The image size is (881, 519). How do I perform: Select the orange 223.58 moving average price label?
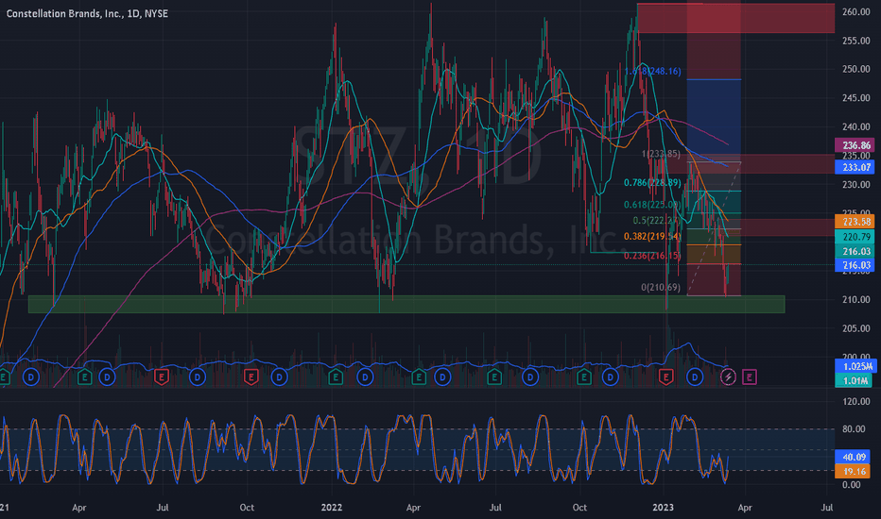coord(855,222)
